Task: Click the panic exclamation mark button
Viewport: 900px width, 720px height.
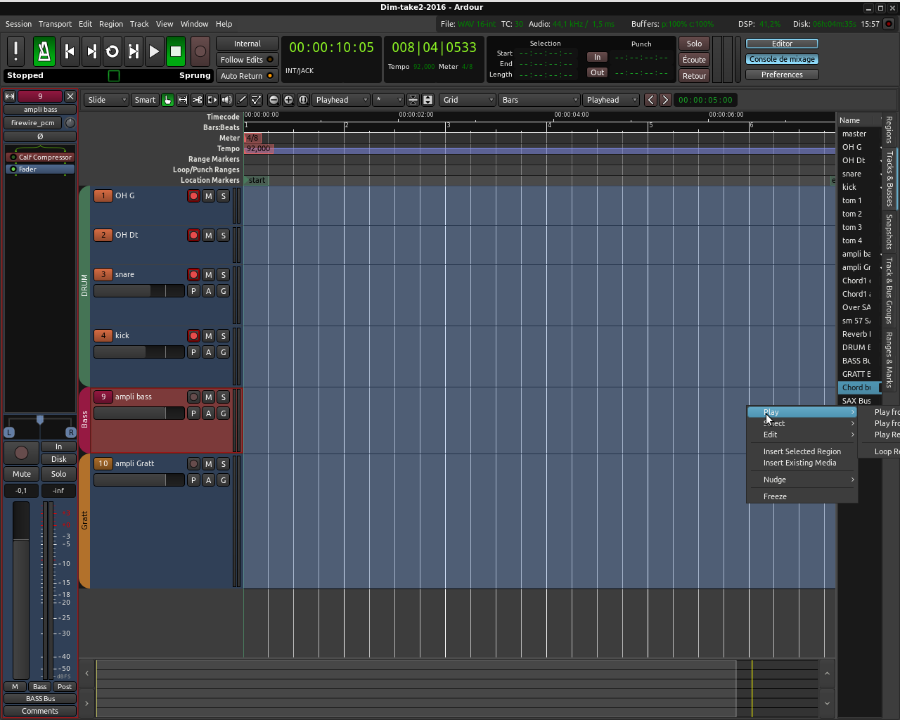Action: click(15, 51)
